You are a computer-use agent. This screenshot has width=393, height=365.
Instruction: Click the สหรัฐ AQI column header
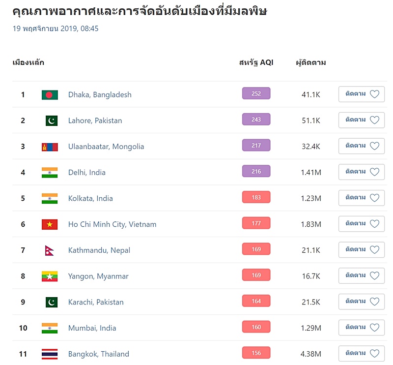pyautogui.click(x=256, y=62)
